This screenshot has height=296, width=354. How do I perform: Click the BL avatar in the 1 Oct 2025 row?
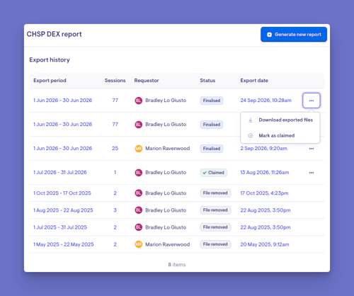click(x=139, y=193)
